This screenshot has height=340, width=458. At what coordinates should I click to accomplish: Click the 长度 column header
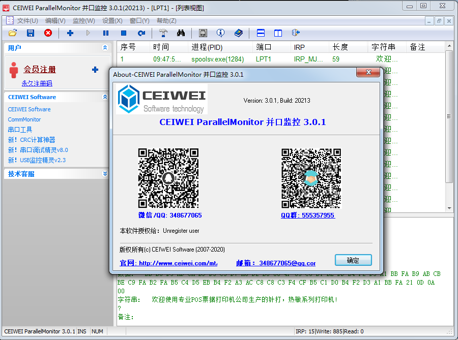click(348, 47)
